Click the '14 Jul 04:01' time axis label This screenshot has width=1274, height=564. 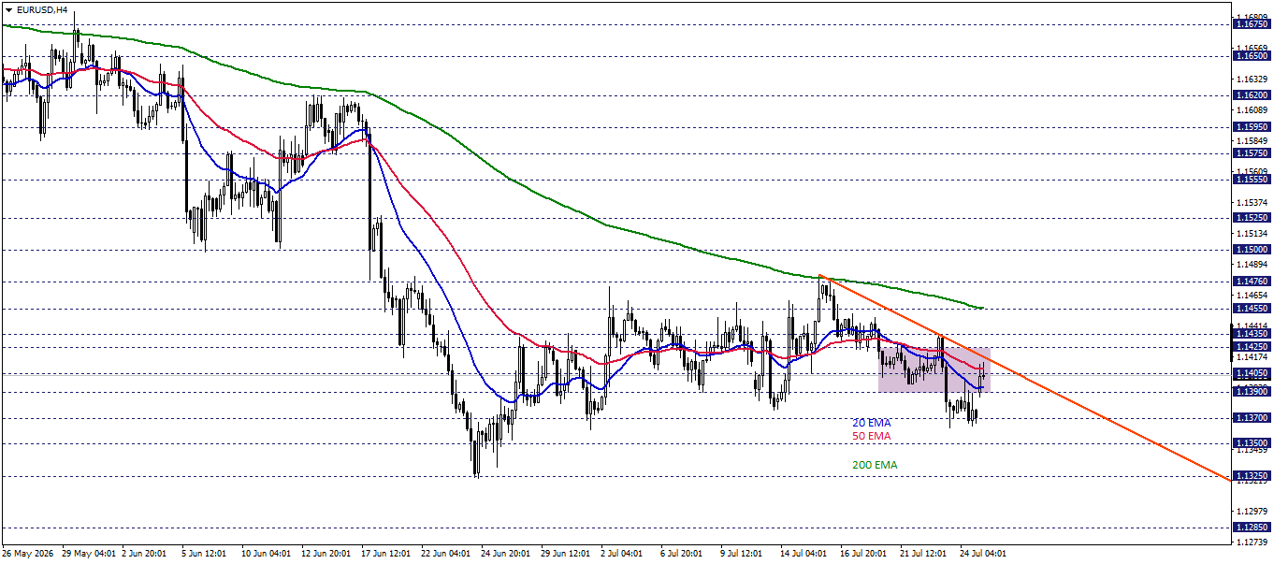(804, 554)
